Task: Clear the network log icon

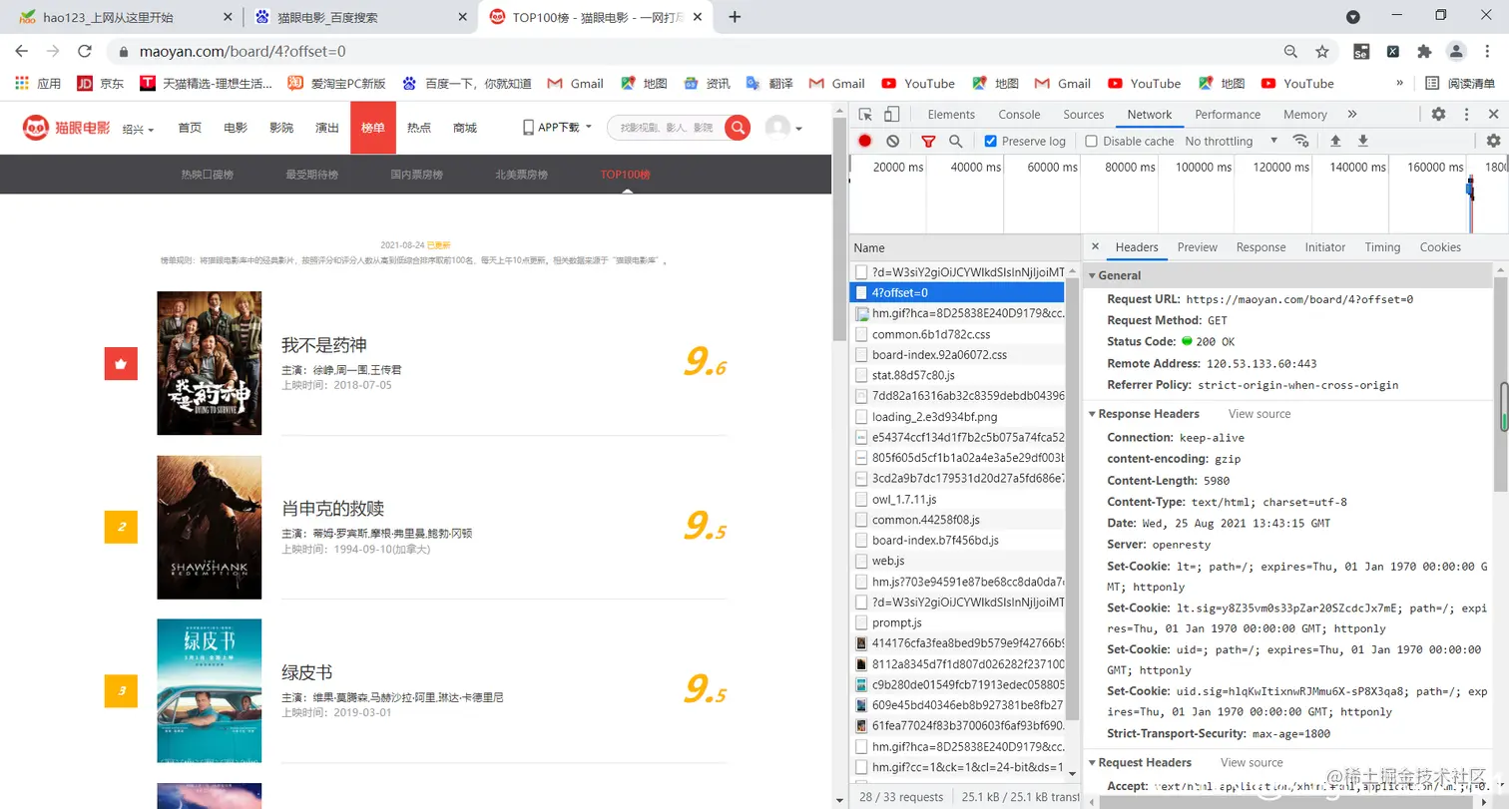Action: [x=893, y=141]
